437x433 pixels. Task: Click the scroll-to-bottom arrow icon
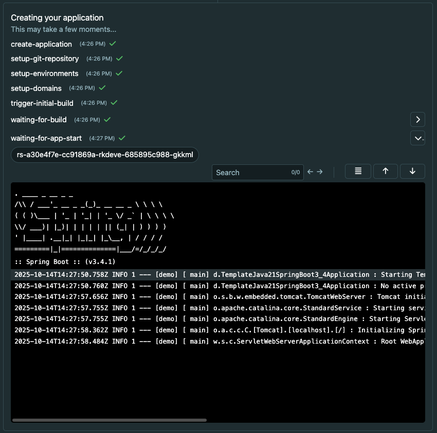[x=412, y=171]
